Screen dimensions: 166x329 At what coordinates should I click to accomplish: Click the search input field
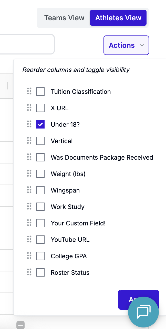(x=26, y=44)
